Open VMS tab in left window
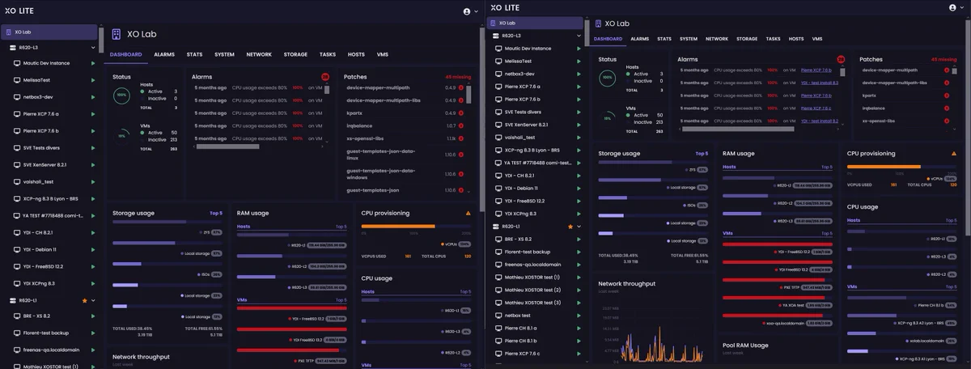Viewport: 971px width, 369px height. point(383,54)
